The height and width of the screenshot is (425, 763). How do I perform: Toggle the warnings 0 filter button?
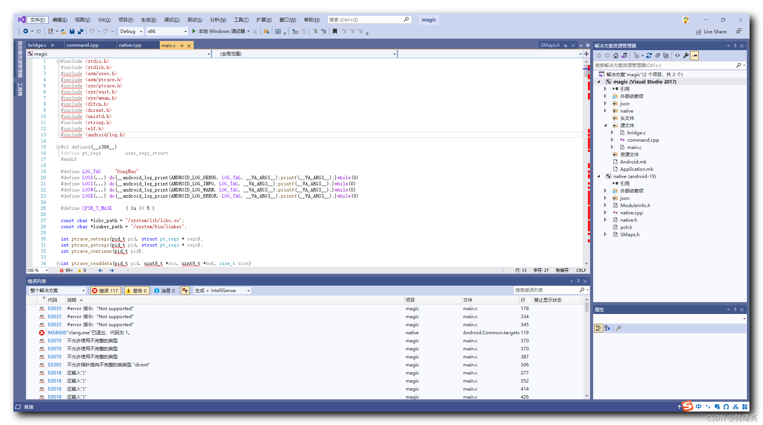pos(136,291)
